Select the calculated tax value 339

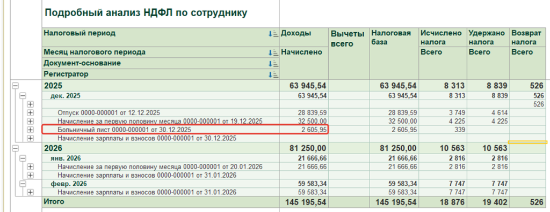460,130
